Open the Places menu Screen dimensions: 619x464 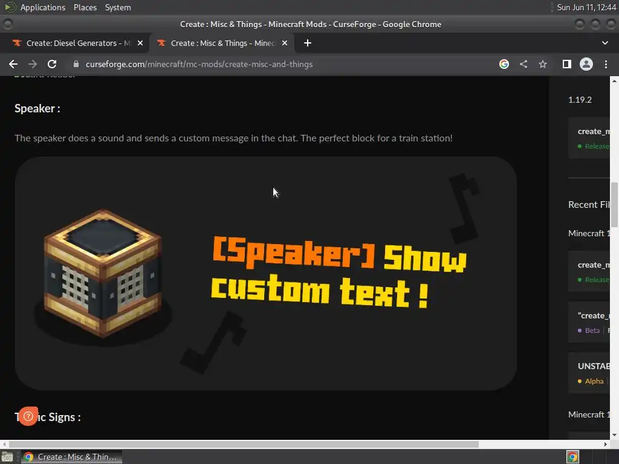click(85, 7)
